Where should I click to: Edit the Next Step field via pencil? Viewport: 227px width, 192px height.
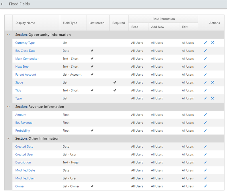(x=205, y=67)
